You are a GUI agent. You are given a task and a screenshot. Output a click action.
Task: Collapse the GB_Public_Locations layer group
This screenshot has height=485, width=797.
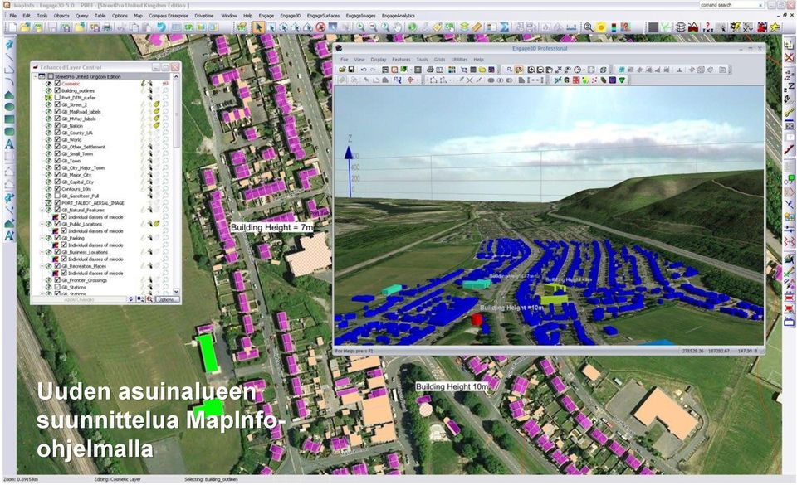click(x=42, y=224)
